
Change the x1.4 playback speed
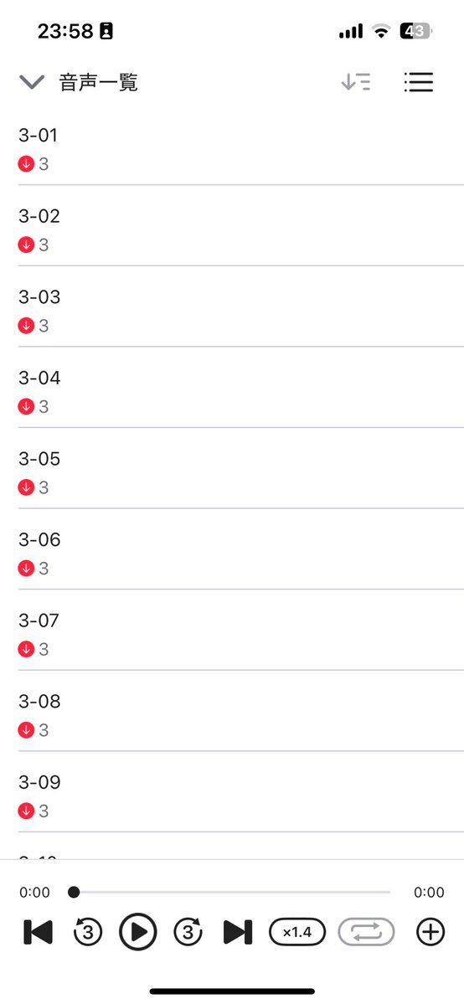pyautogui.click(x=297, y=932)
